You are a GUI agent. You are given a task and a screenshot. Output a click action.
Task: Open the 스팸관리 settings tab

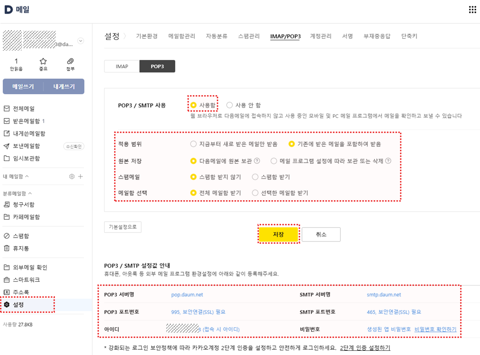249,36
